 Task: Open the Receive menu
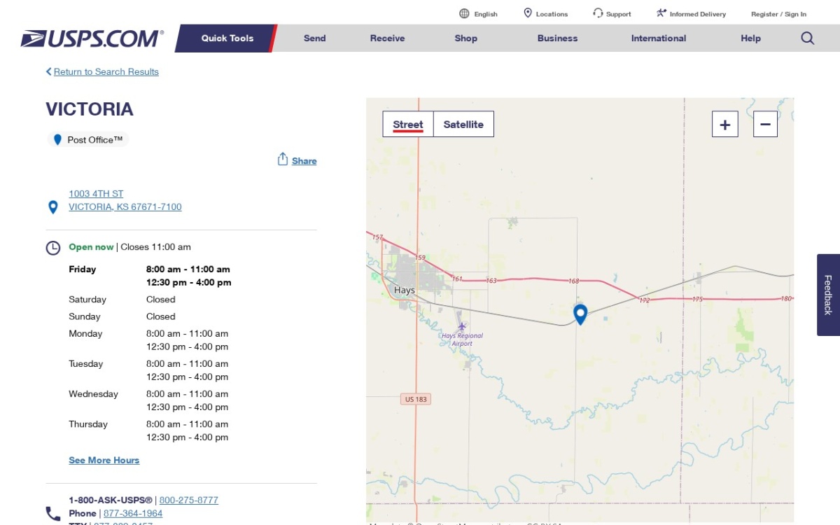pos(388,38)
